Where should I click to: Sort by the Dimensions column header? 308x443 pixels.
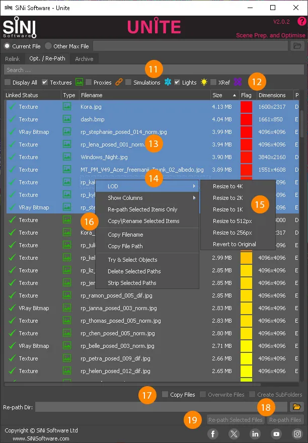pos(275,95)
